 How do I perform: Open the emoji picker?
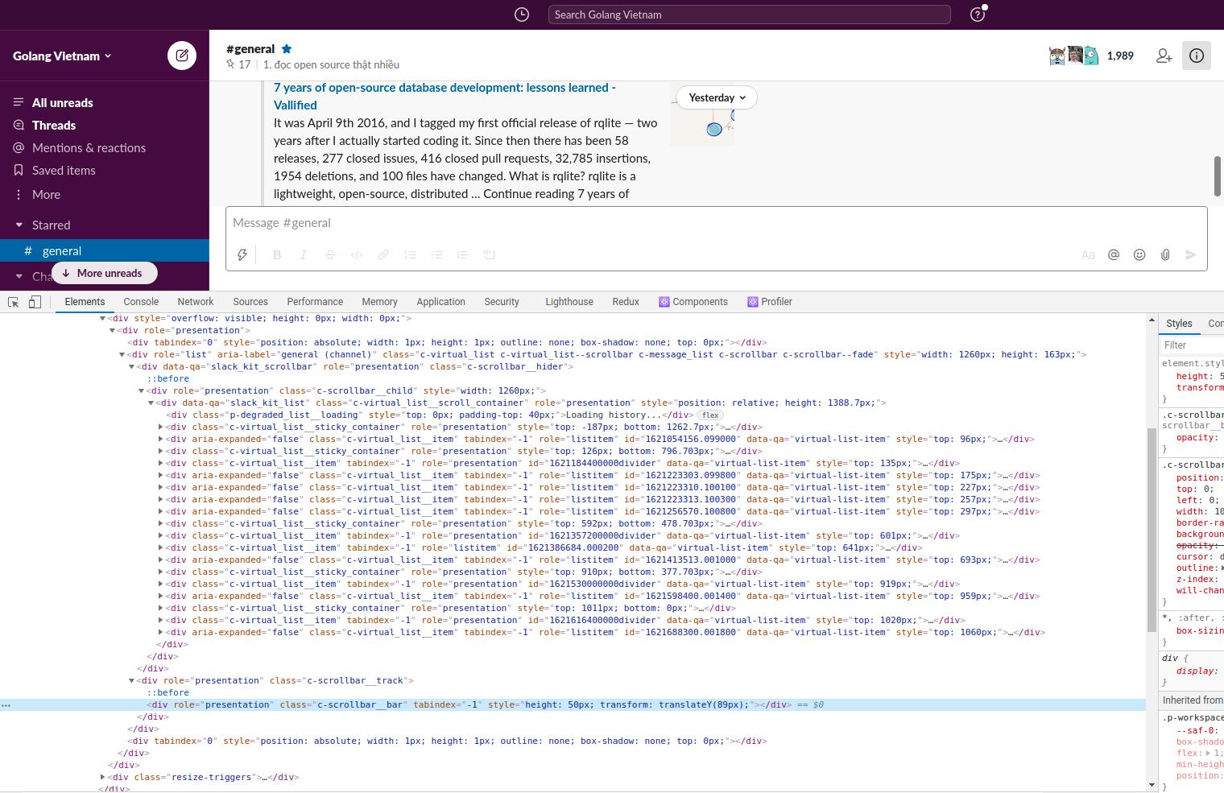[x=1139, y=254]
